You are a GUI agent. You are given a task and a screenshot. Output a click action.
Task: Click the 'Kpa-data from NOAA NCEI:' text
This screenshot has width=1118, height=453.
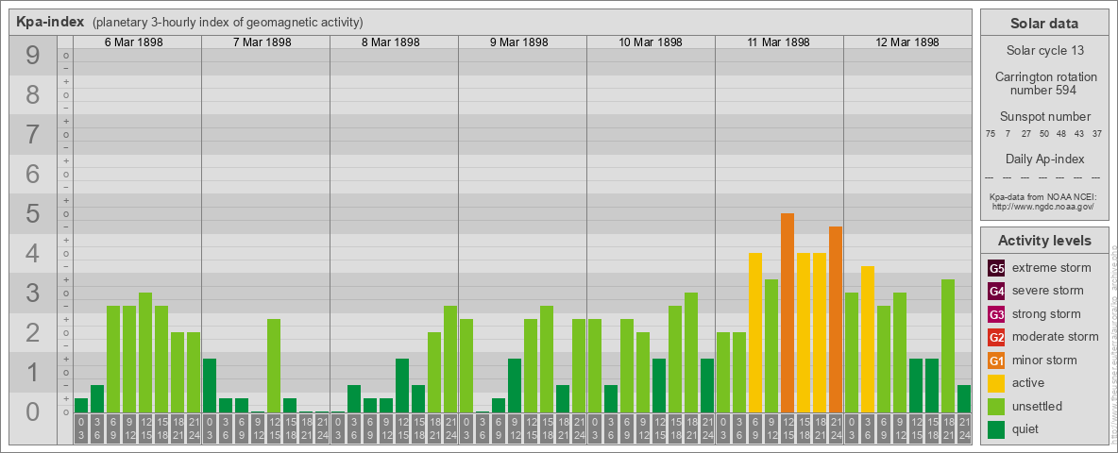tap(1043, 196)
